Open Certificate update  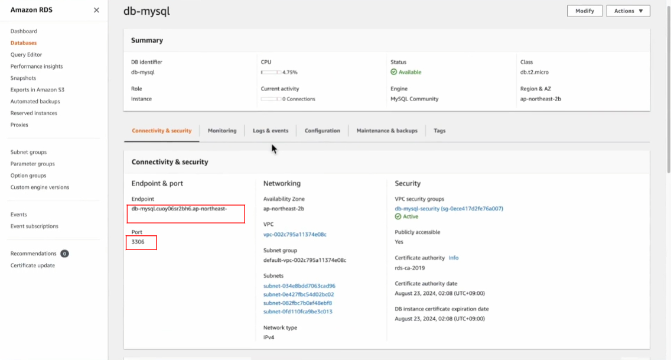click(32, 265)
